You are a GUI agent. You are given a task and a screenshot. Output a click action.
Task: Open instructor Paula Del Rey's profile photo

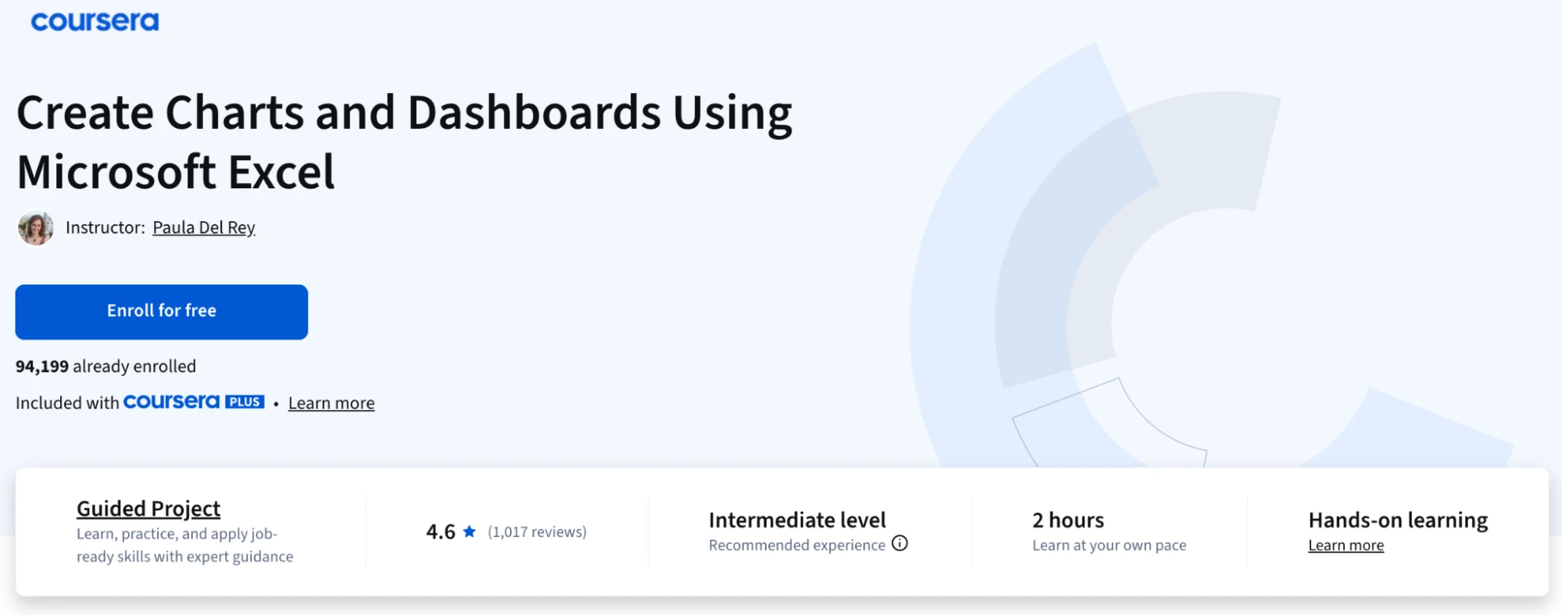click(x=36, y=228)
